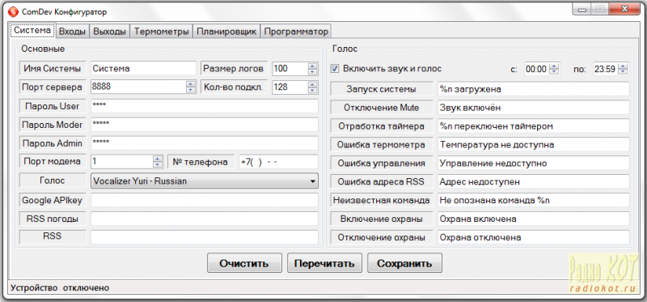Open the Термометры tab
647x302 pixels.
coord(163,32)
